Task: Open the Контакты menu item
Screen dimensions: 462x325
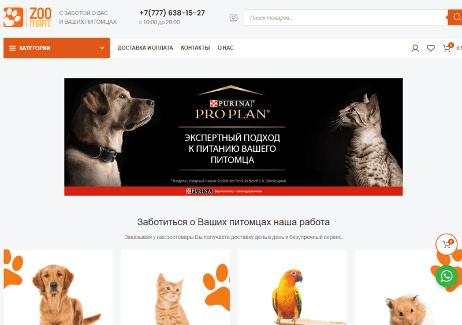Action: [195, 48]
